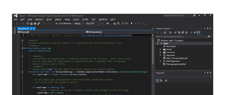Toggle Preview Selected Items in Solution Explorer

[x=198, y=33]
